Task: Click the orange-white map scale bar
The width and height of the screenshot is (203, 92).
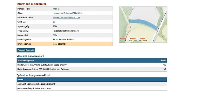Action: [x=133, y=38]
